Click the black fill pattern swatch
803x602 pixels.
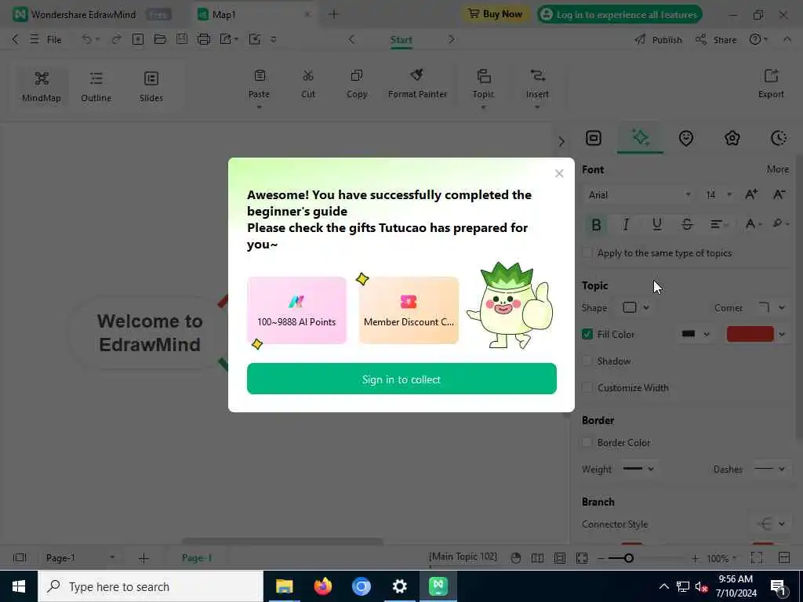[x=689, y=334]
